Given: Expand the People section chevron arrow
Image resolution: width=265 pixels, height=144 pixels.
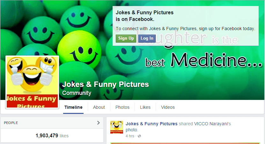Looking at the screenshot, I should (99, 123).
